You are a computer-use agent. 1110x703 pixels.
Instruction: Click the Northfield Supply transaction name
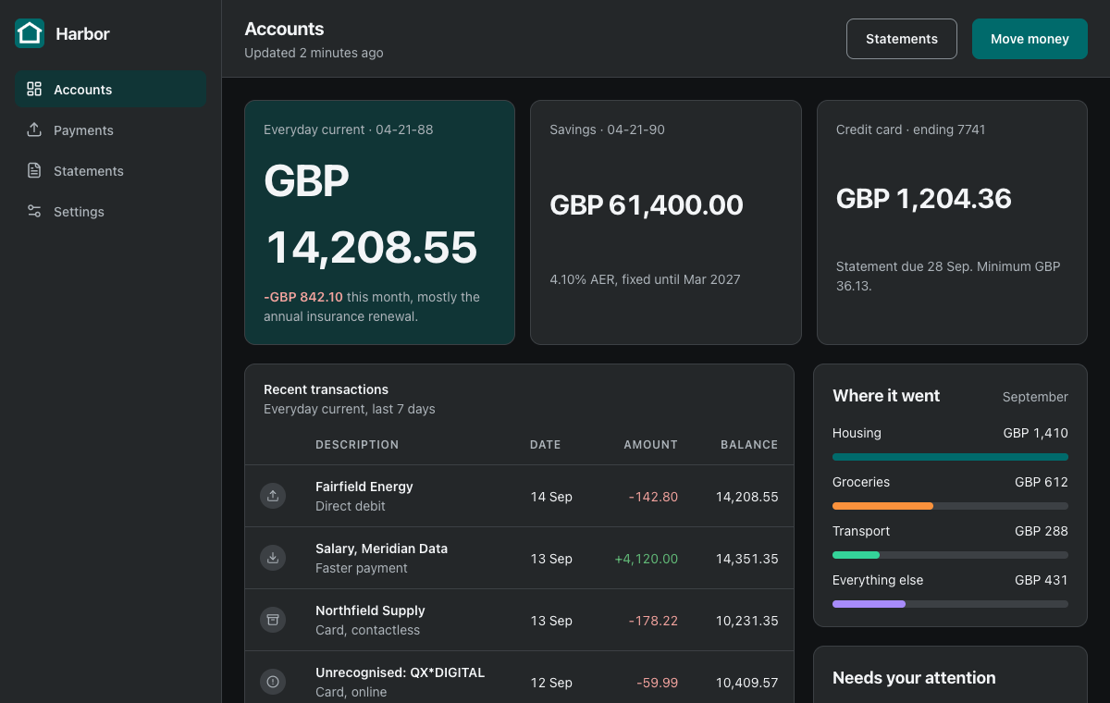click(x=370, y=610)
